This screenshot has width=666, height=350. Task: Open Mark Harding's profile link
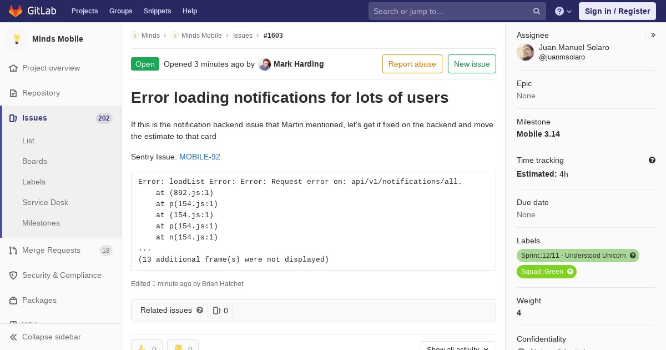[x=299, y=64]
